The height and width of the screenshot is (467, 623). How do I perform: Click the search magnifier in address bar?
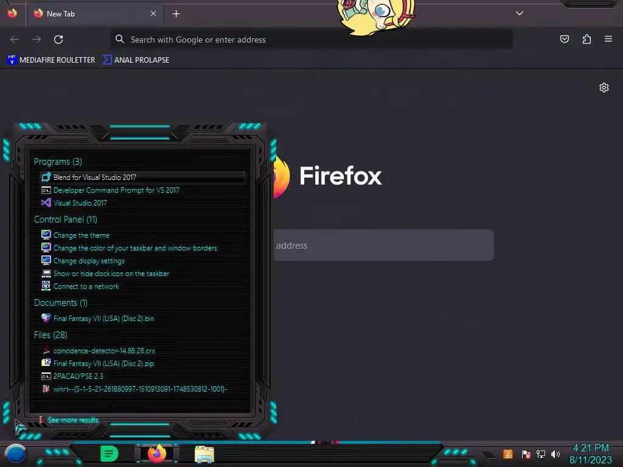120,39
